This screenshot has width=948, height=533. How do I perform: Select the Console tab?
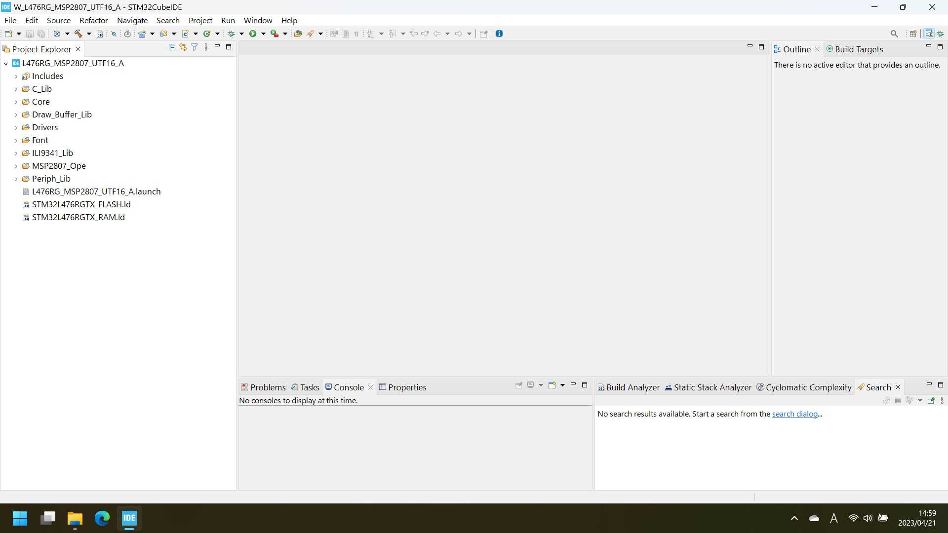(x=349, y=386)
